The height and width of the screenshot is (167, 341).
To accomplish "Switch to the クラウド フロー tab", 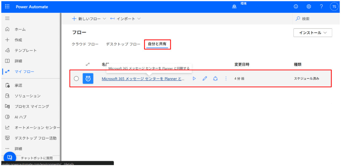I will pos(85,44).
